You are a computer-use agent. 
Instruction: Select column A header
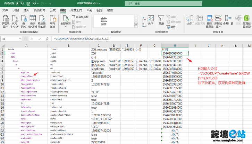26,46
